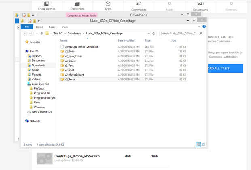This screenshot has height=170, width=251.
Task: Open Apps tab on webpage
Action: [x=108, y=6]
